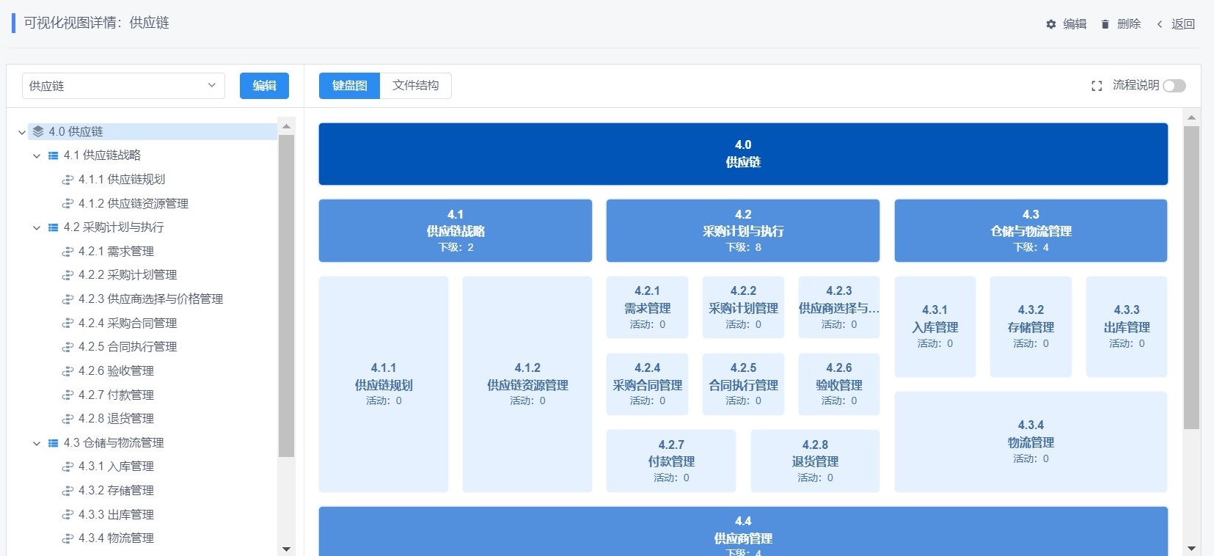Collapse the 4.2 采购计划与执行 tree node

[36, 227]
